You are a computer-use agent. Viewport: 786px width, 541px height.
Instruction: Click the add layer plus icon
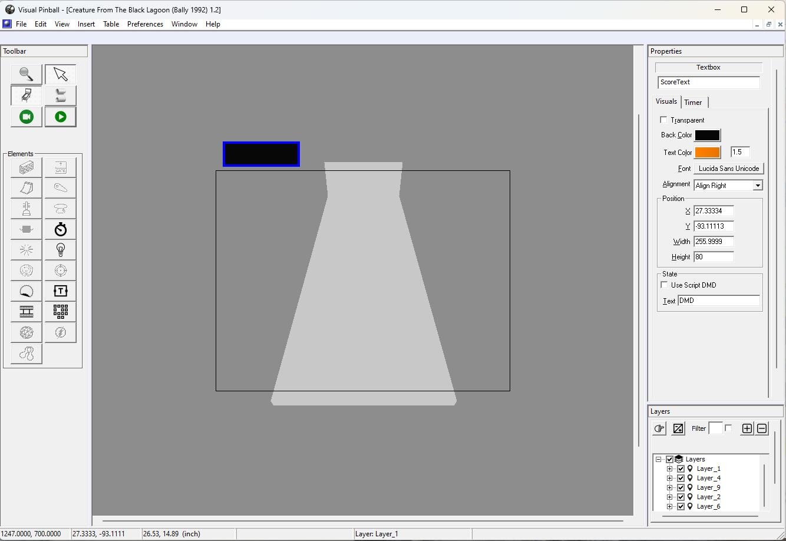[x=747, y=428]
